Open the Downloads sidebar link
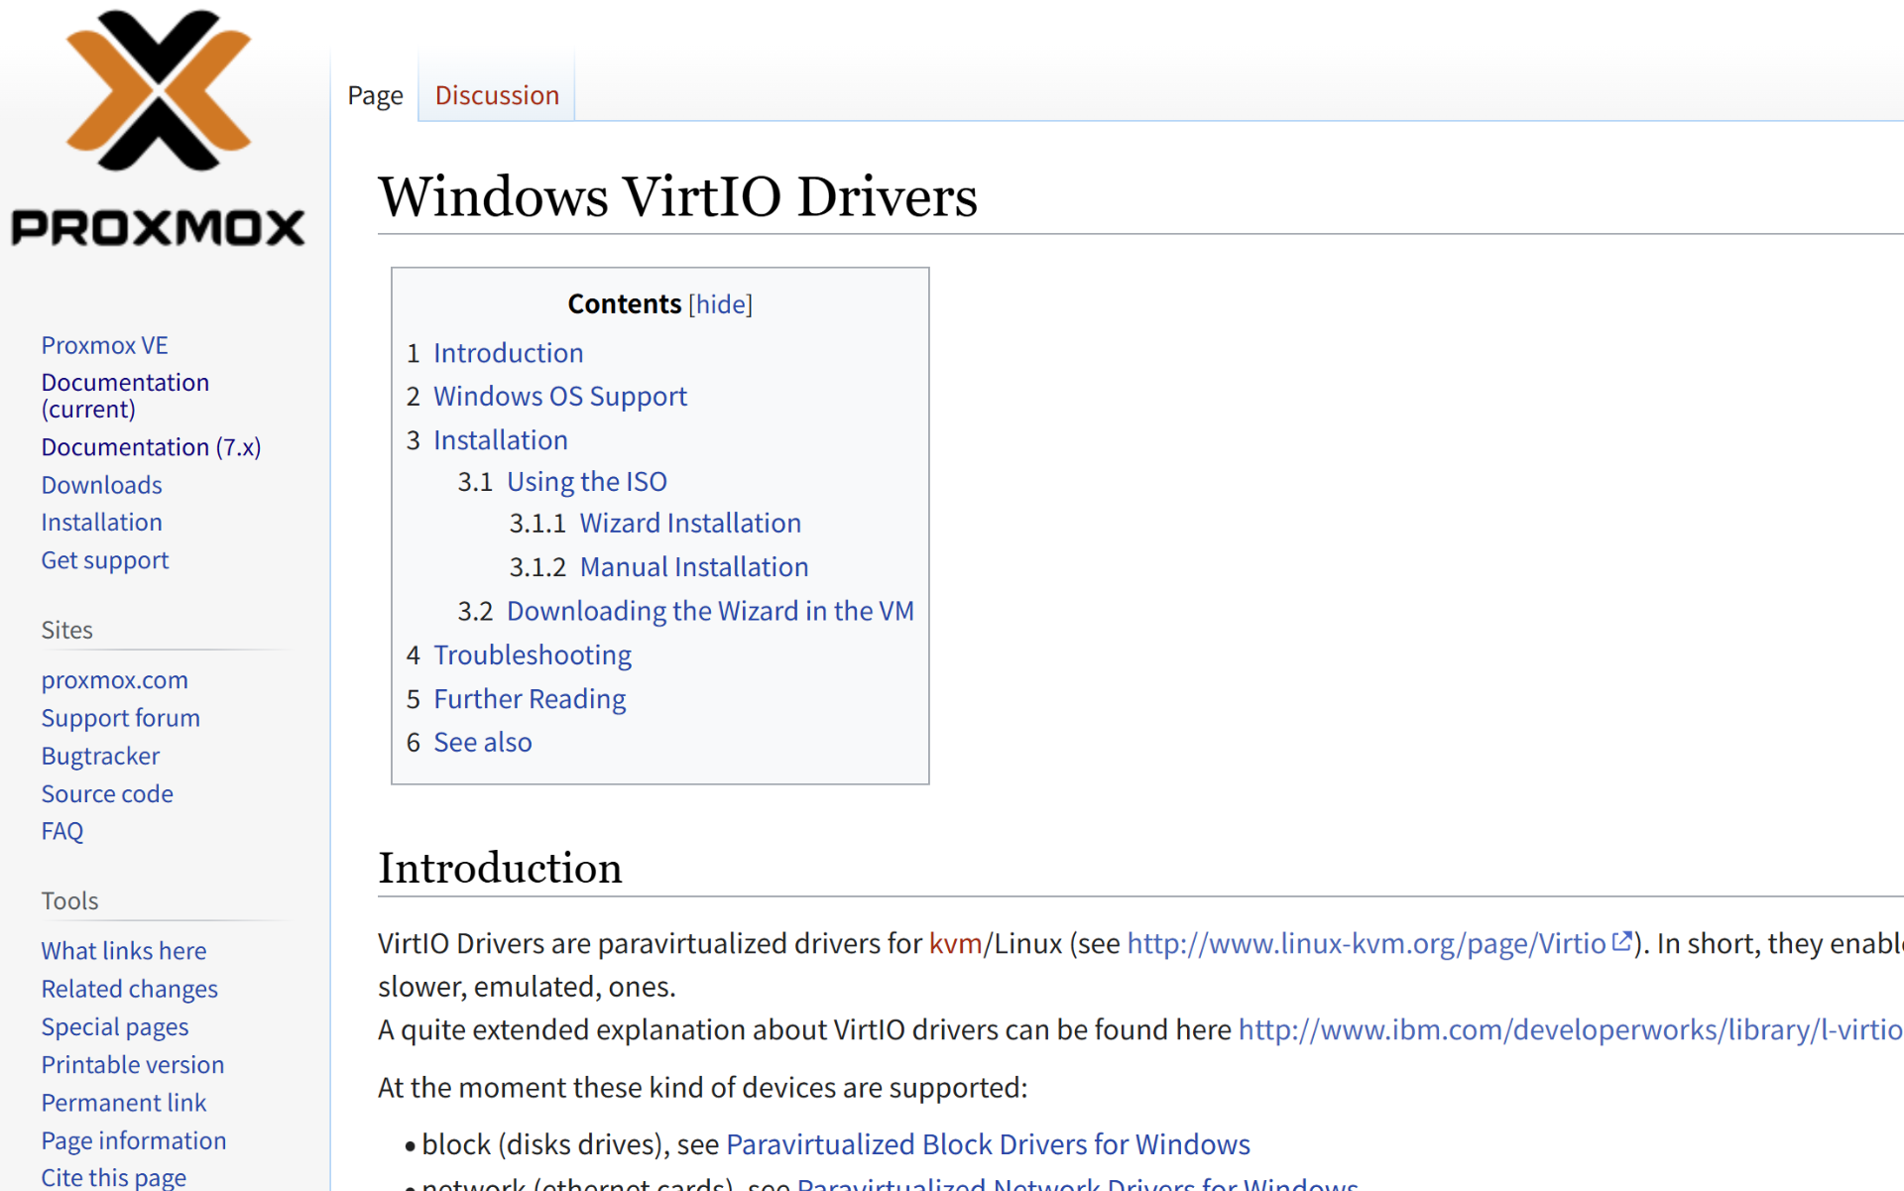Viewport: 1904px width, 1191px height. 101,485
